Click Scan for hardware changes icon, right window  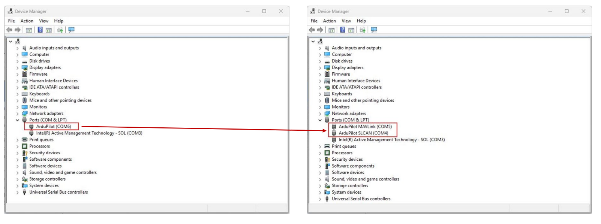[x=374, y=30]
